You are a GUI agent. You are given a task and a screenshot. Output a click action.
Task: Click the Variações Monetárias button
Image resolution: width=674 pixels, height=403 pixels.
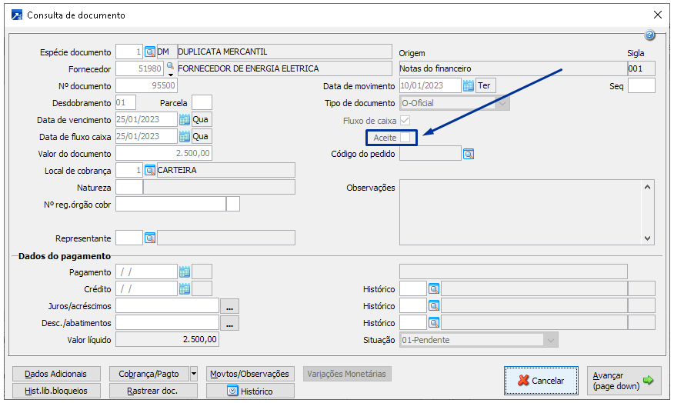click(347, 374)
